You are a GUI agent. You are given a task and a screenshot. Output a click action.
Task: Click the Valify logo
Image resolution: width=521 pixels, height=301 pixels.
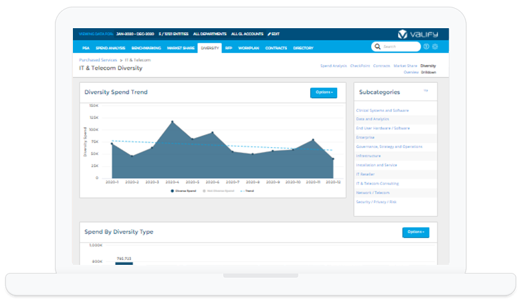[x=418, y=34]
